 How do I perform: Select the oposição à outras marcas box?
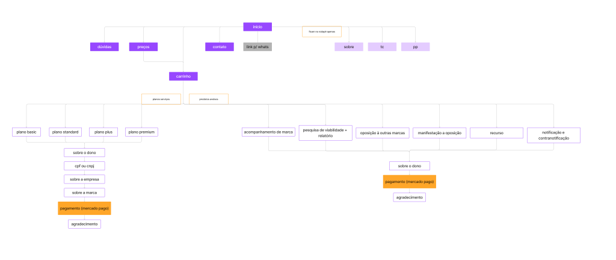[383, 132]
